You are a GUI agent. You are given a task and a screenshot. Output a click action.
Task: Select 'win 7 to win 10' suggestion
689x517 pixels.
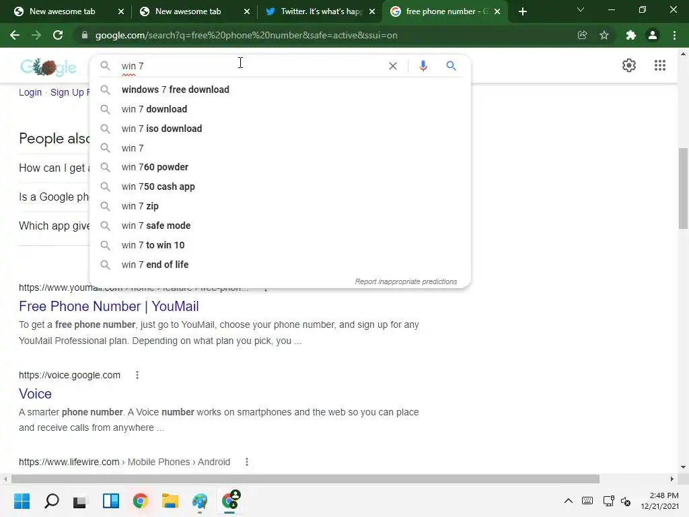(x=280, y=245)
